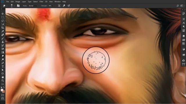The width and height of the screenshot is (186, 104).
Task: Open the workspace switcher
Action: pos(182,6)
